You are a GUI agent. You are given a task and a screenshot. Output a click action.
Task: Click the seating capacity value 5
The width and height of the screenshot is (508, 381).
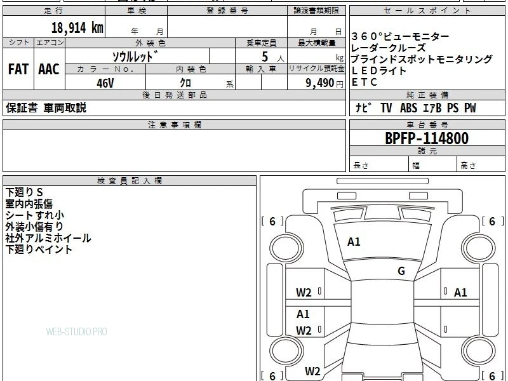point(265,57)
